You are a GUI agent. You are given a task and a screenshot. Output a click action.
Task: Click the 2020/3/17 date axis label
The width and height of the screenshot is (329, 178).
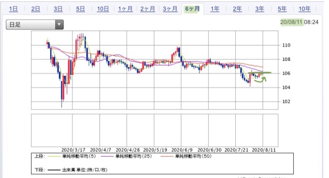tap(73, 150)
